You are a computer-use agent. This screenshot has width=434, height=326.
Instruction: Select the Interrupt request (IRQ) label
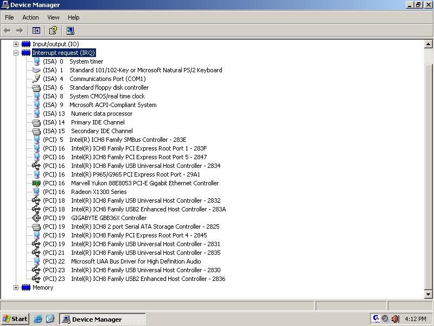coord(63,53)
